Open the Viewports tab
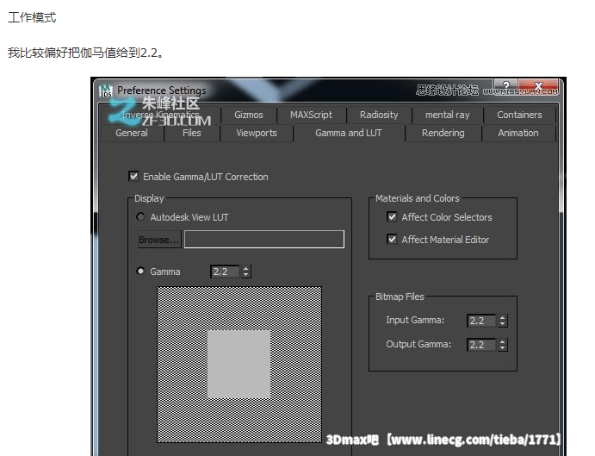The height and width of the screenshot is (456, 595). (x=257, y=133)
